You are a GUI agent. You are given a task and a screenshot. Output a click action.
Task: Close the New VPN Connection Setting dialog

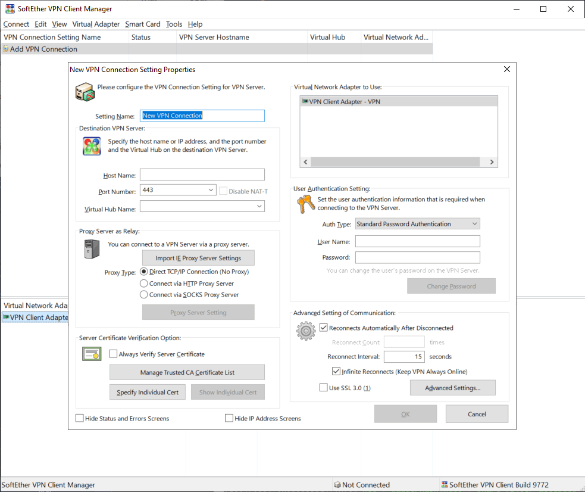click(506, 69)
